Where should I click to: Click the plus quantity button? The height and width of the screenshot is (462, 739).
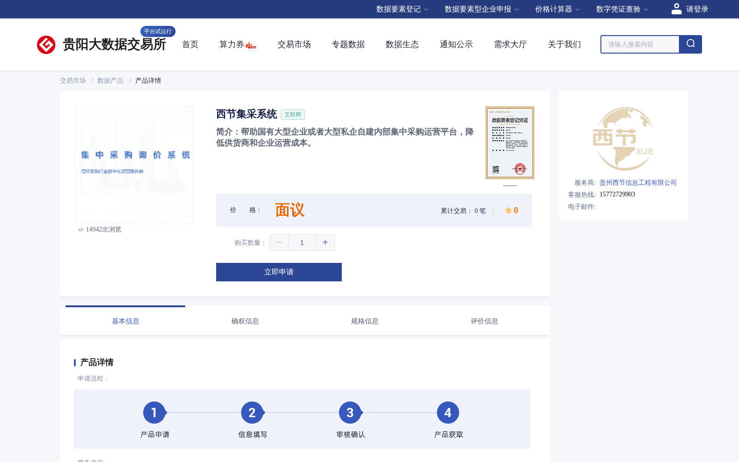325,243
